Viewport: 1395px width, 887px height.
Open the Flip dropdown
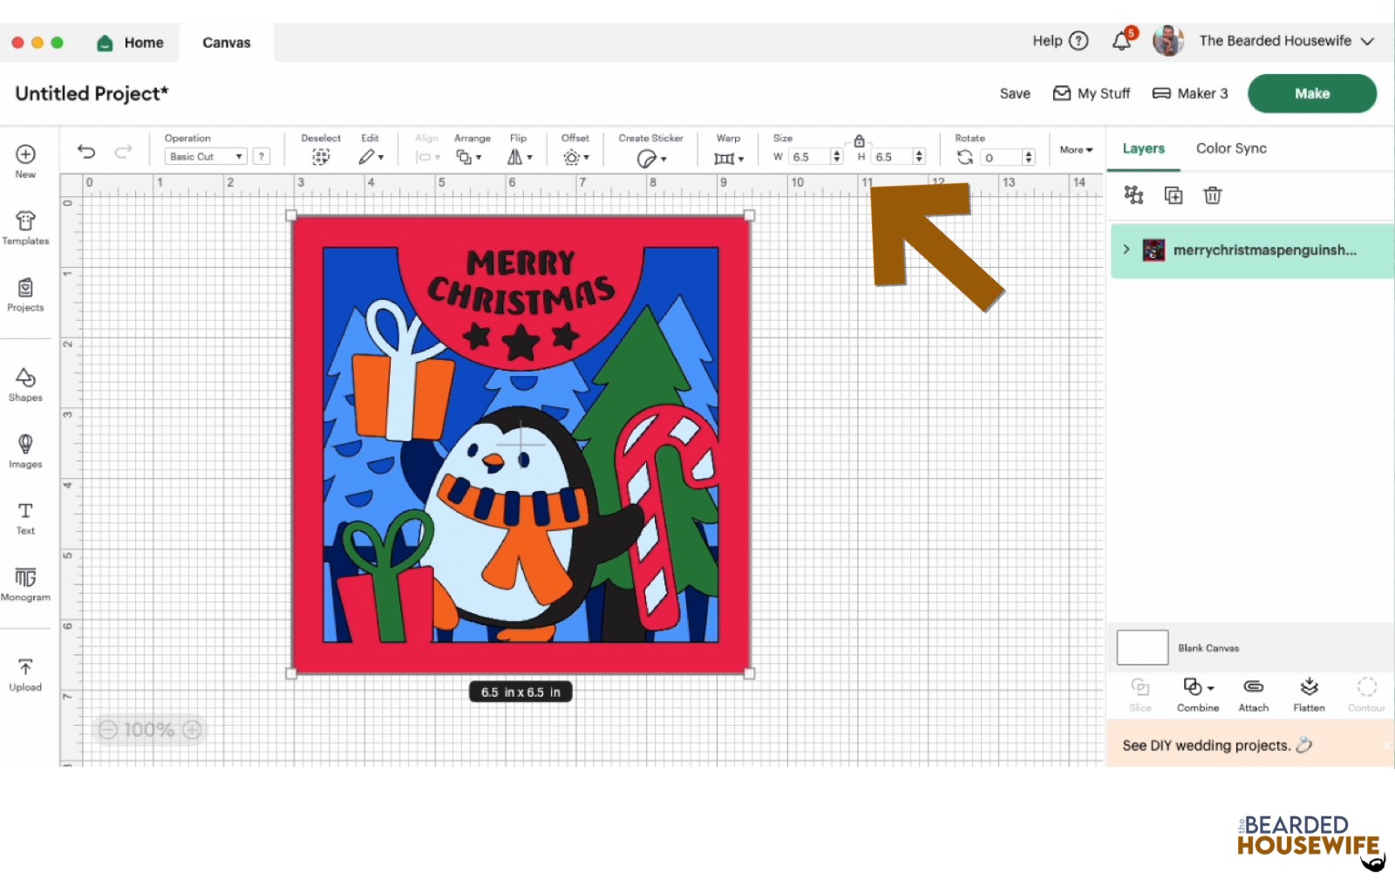coord(520,157)
